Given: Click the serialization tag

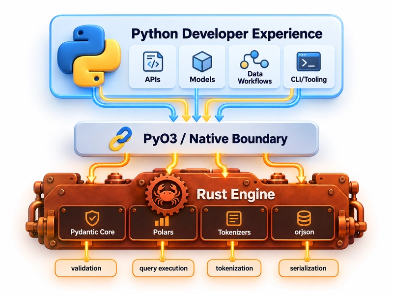Looking at the screenshot, I should pyautogui.click(x=309, y=268).
